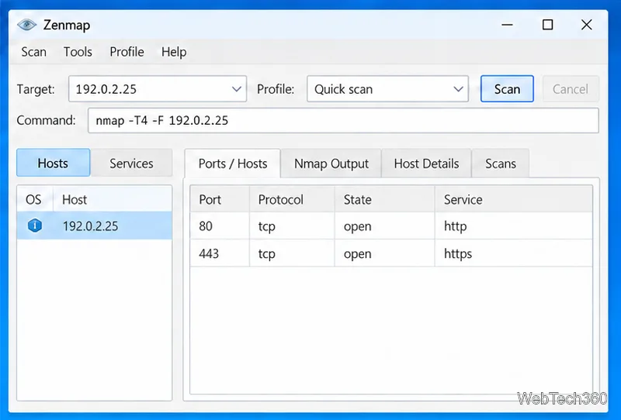Open the Scan menu

pyautogui.click(x=33, y=52)
